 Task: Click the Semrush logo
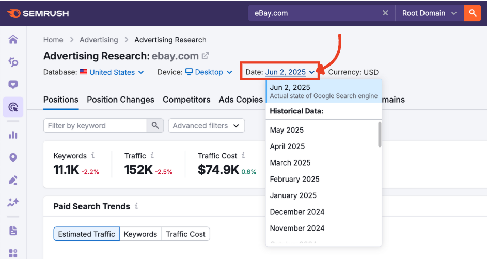38,13
